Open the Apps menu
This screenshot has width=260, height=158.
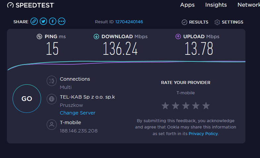[x=187, y=5]
